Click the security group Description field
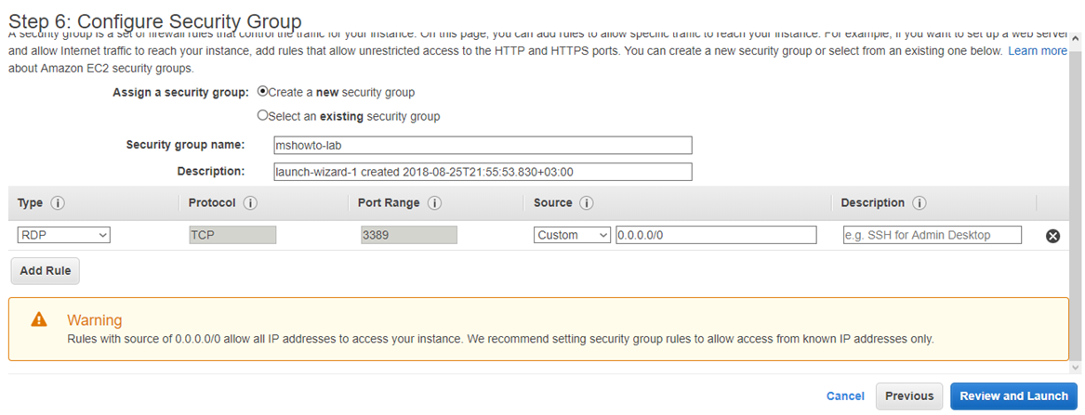Image resolution: width=1085 pixels, height=415 pixels. coord(483,171)
